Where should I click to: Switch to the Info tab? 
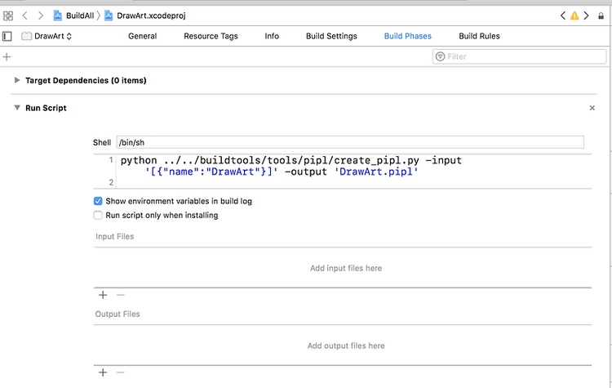click(272, 36)
